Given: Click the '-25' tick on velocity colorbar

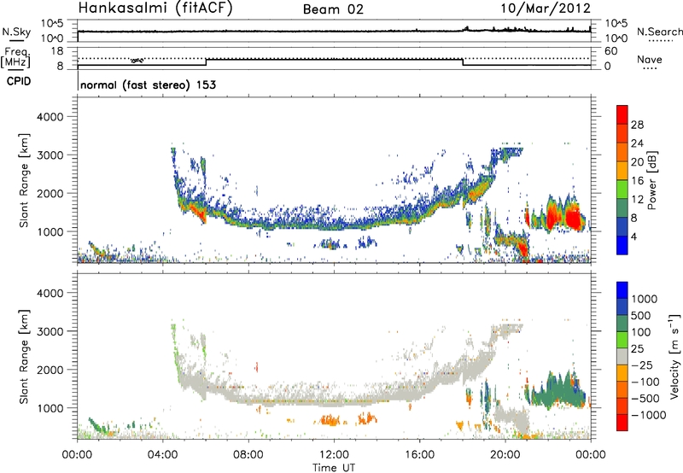Looking at the screenshot, I should 641,365.
